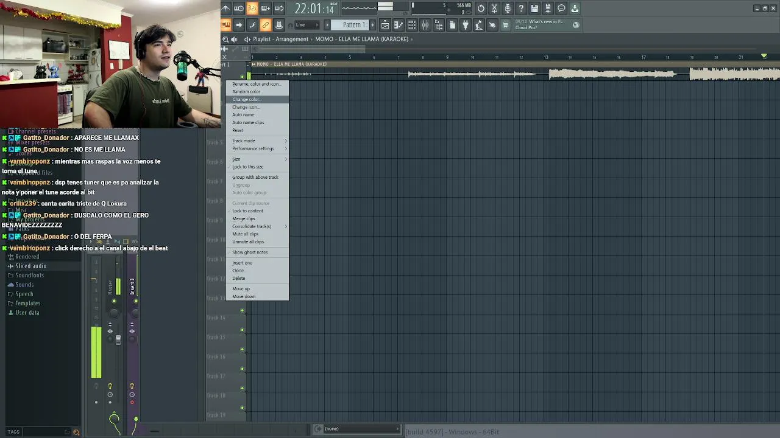Viewport: 780px width, 438px height.
Task: Expand the Track mode submenu
Action: [257, 141]
